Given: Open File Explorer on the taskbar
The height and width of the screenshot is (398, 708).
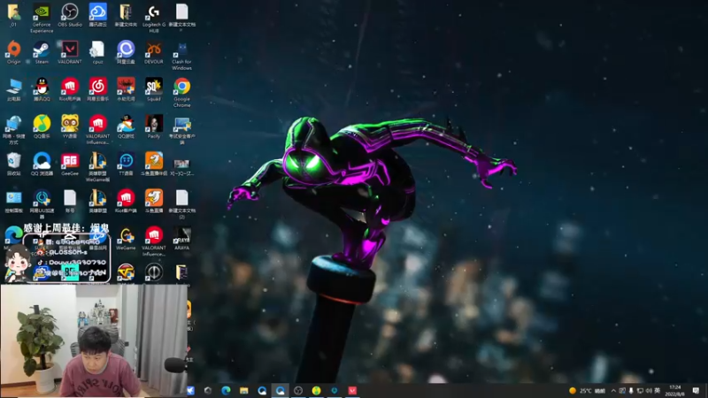Looking at the screenshot, I should click(244, 390).
